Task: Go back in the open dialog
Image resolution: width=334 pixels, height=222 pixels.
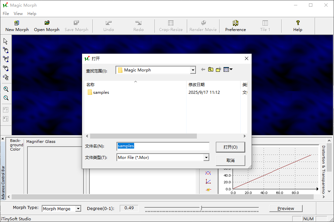Action: [x=203, y=69]
